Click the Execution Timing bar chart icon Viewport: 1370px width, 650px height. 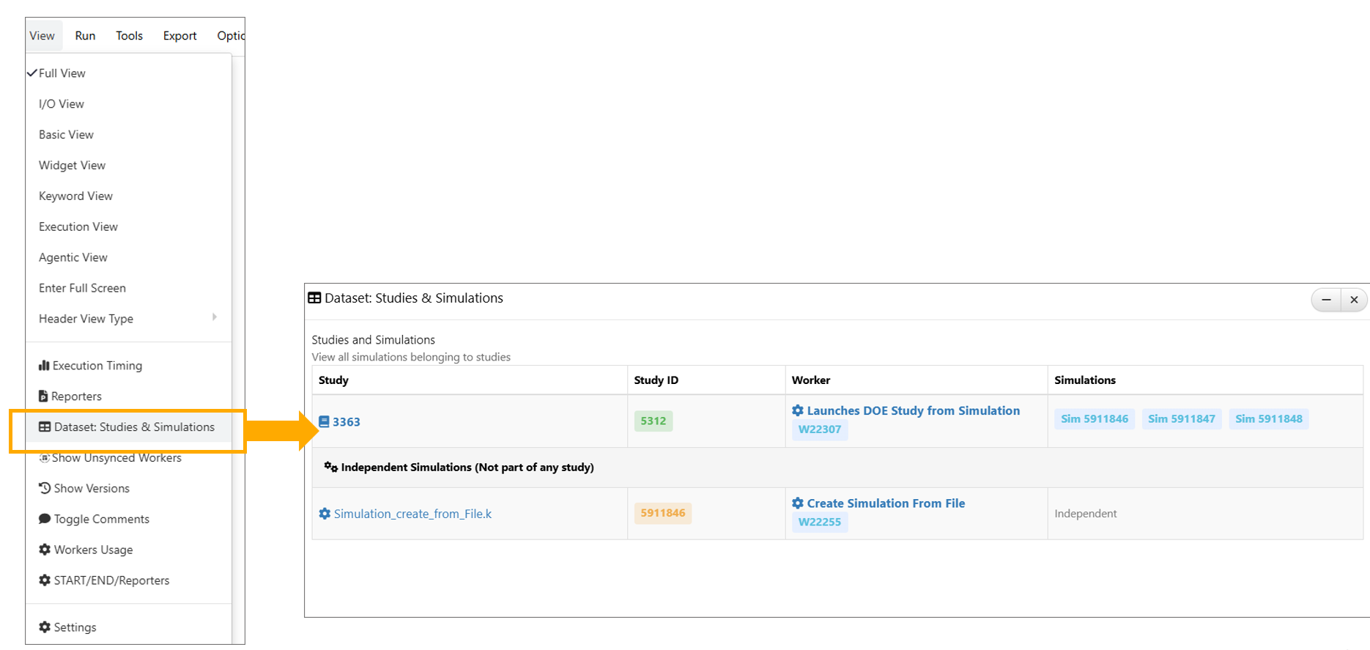coord(44,366)
